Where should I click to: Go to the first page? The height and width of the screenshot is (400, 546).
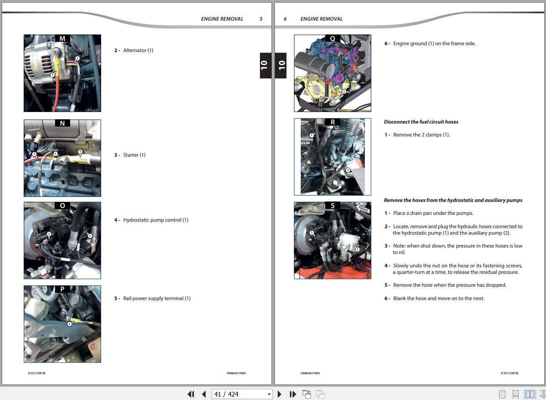(191, 394)
